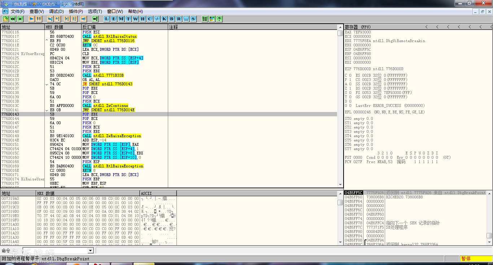Open debugging options list icon
This screenshot has height=265, width=493.
[x=205, y=19]
